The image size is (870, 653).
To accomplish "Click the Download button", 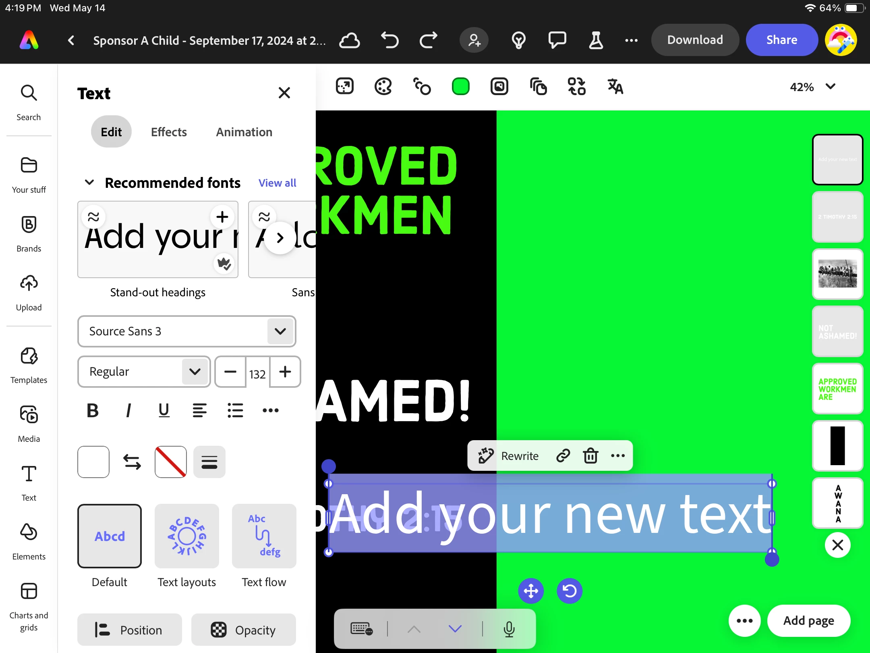I will pyautogui.click(x=695, y=40).
